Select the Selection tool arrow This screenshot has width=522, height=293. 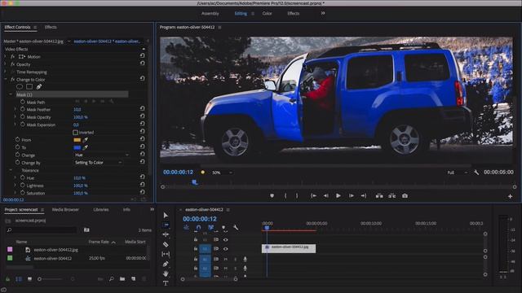(x=166, y=215)
